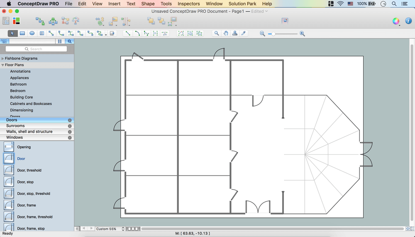Open Walls, shell and structure library
Image resolution: width=415 pixels, height=237 pixels.
tap(29, 132)
